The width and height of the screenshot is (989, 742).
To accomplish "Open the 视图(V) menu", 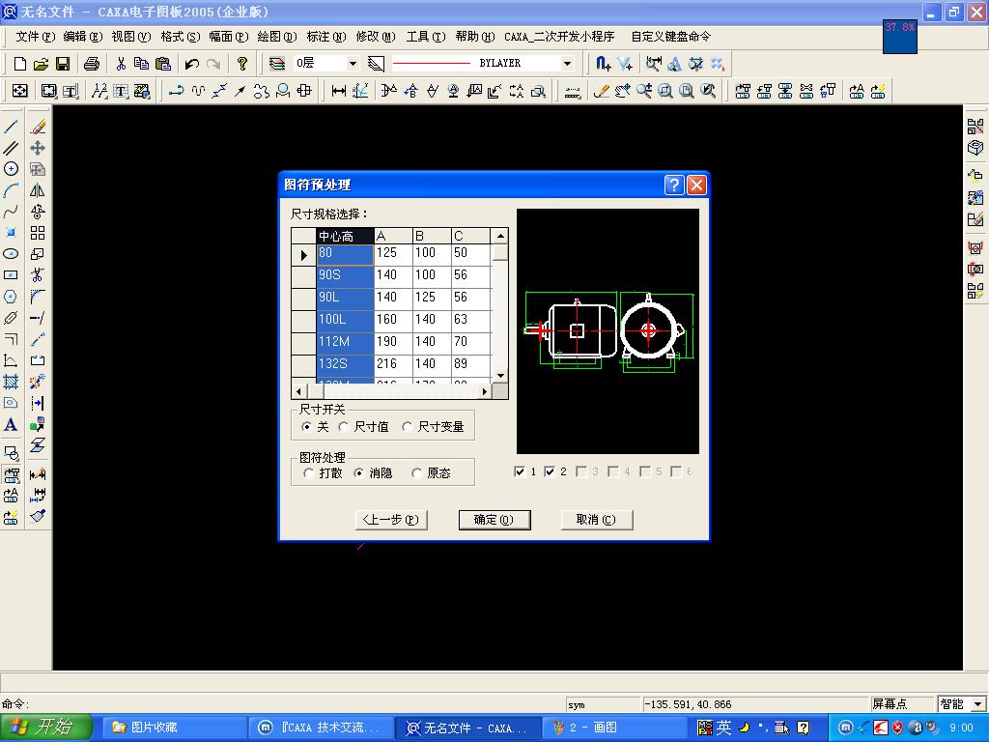I will 131,37.
